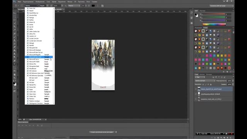Select the Eraser tool
This screenshot has width=247, height=139.
click(15, 47)
